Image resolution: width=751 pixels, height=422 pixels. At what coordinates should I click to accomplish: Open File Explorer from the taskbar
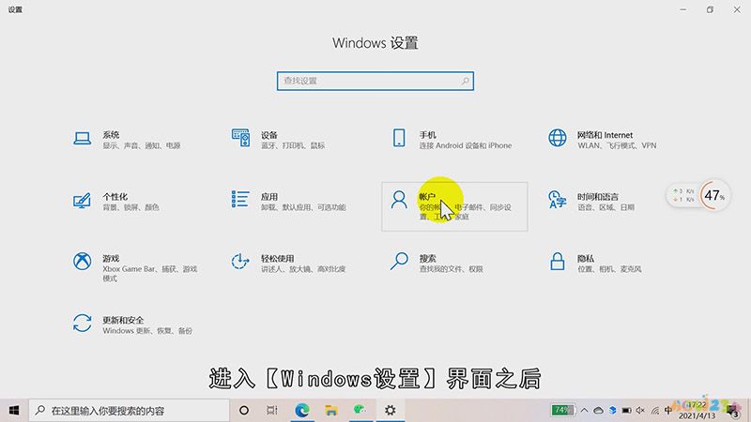(x=331, y=411)
